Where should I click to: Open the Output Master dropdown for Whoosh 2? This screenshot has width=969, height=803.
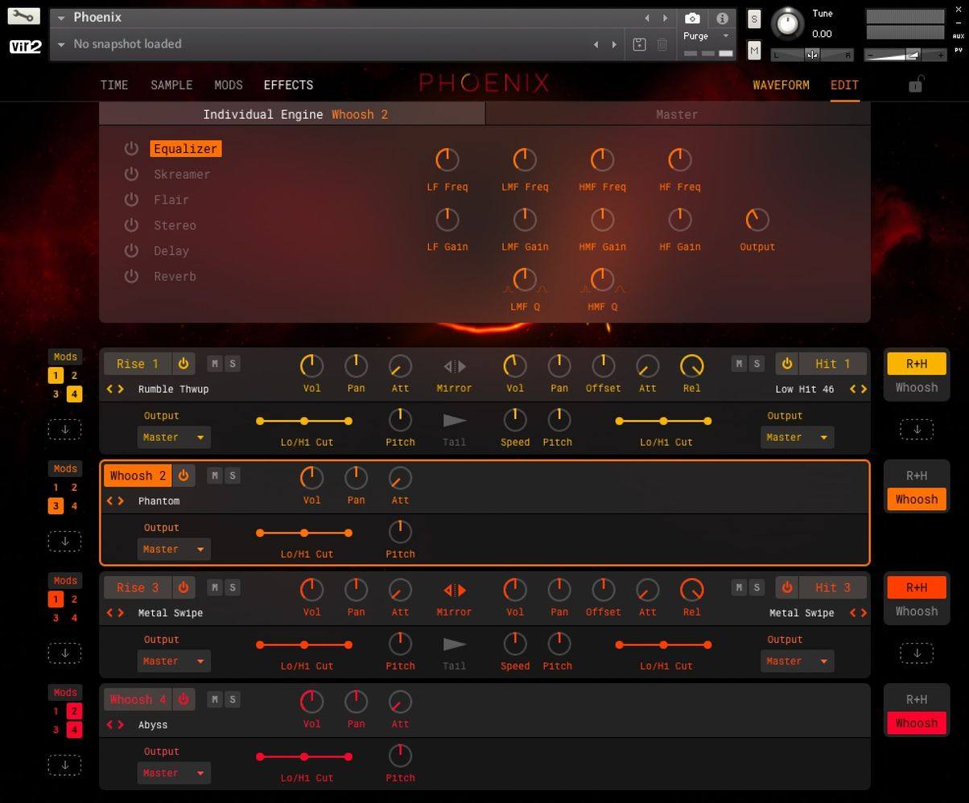(173, 549)
